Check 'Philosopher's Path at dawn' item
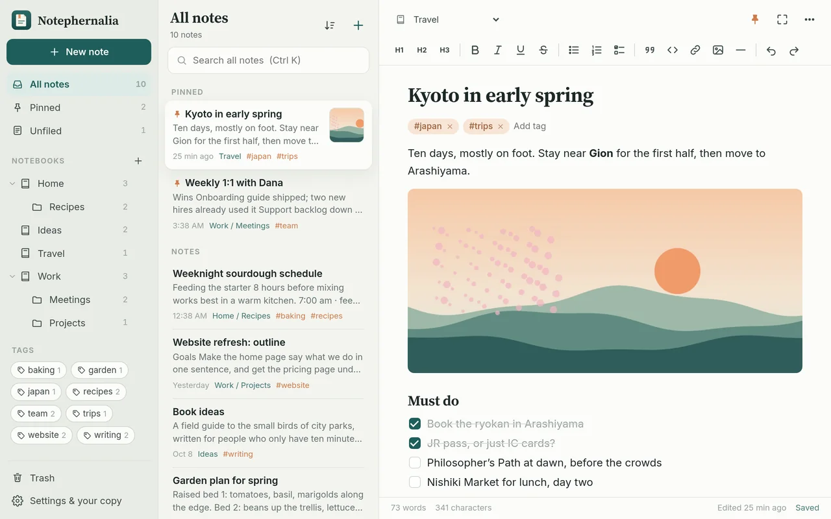This screenshot has height=519, width=831. [415, 463]
